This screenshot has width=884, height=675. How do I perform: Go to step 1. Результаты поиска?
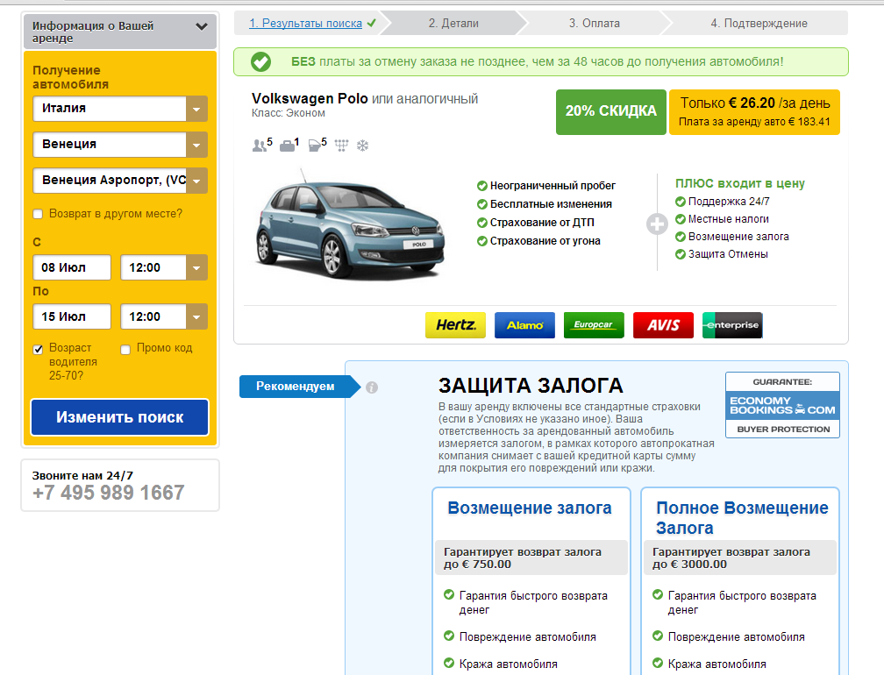click(x=305, y=24)
